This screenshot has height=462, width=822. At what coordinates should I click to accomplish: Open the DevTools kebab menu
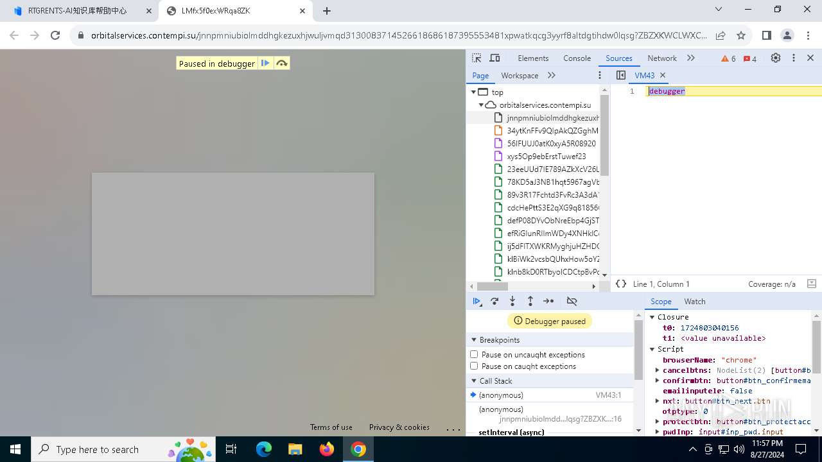coord(794,58)
